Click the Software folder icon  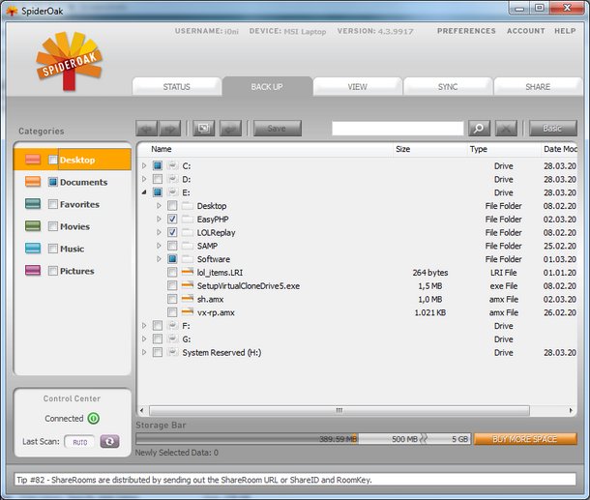tap(188, 259)
